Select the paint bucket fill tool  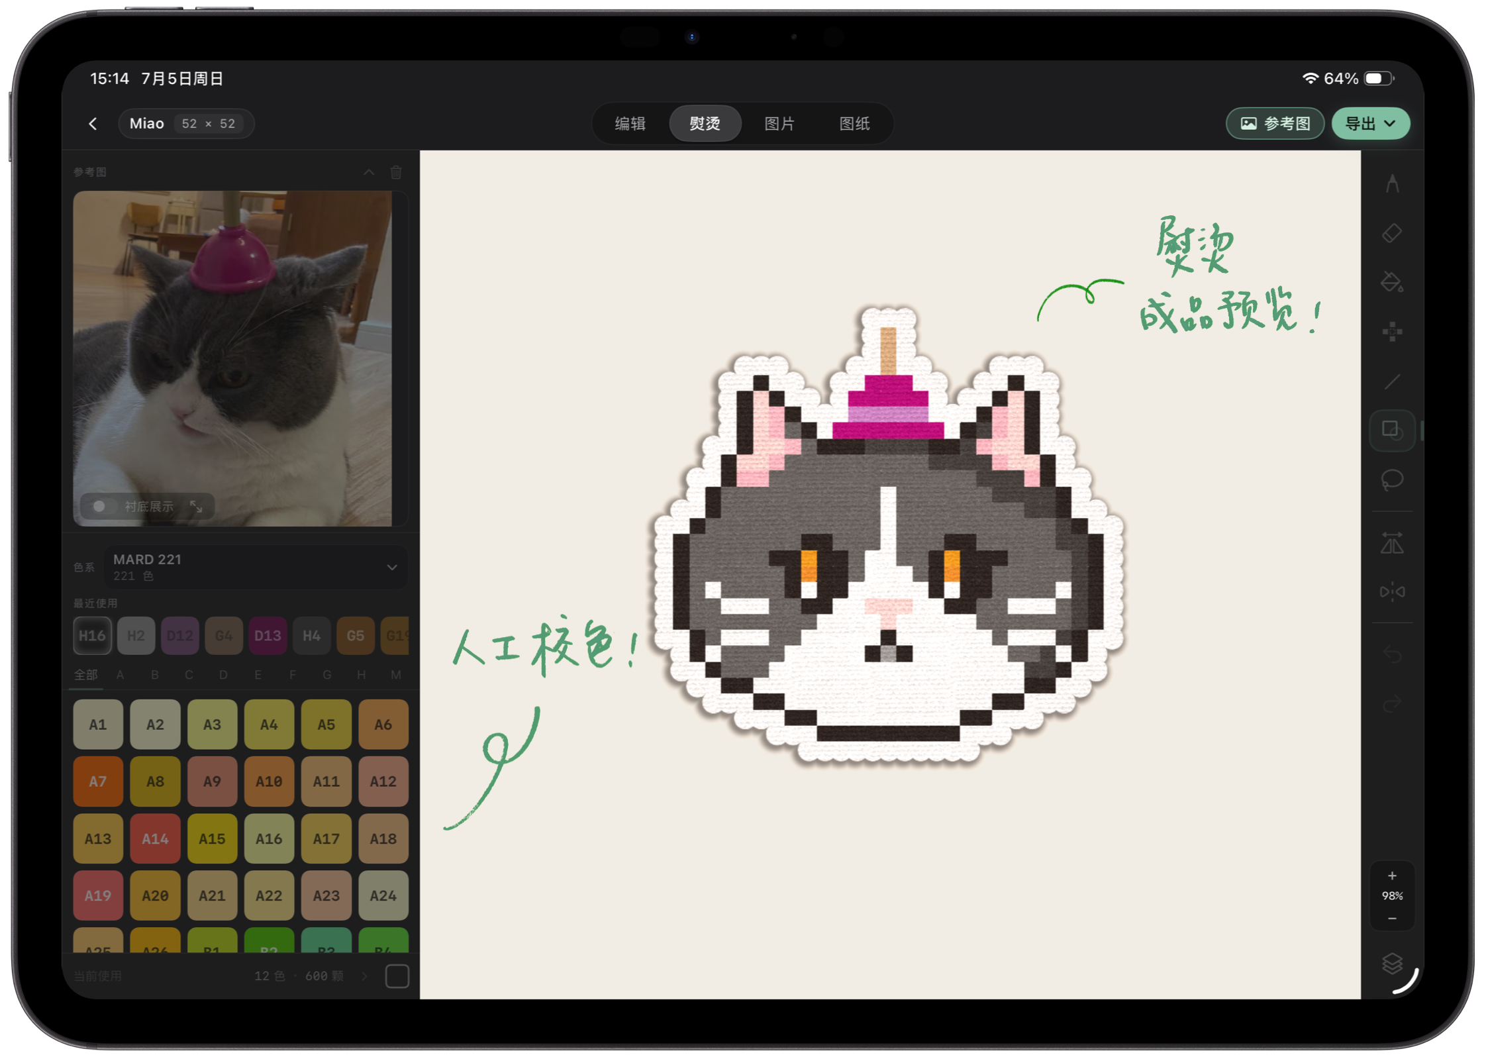click(1391, 282)
